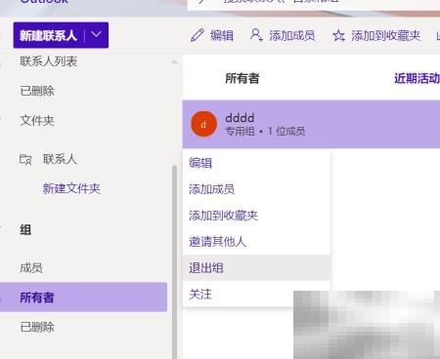Viewport: 440px width, 359px height.
Task: Click the 添加成员 person icon
Action: [256, 35]
